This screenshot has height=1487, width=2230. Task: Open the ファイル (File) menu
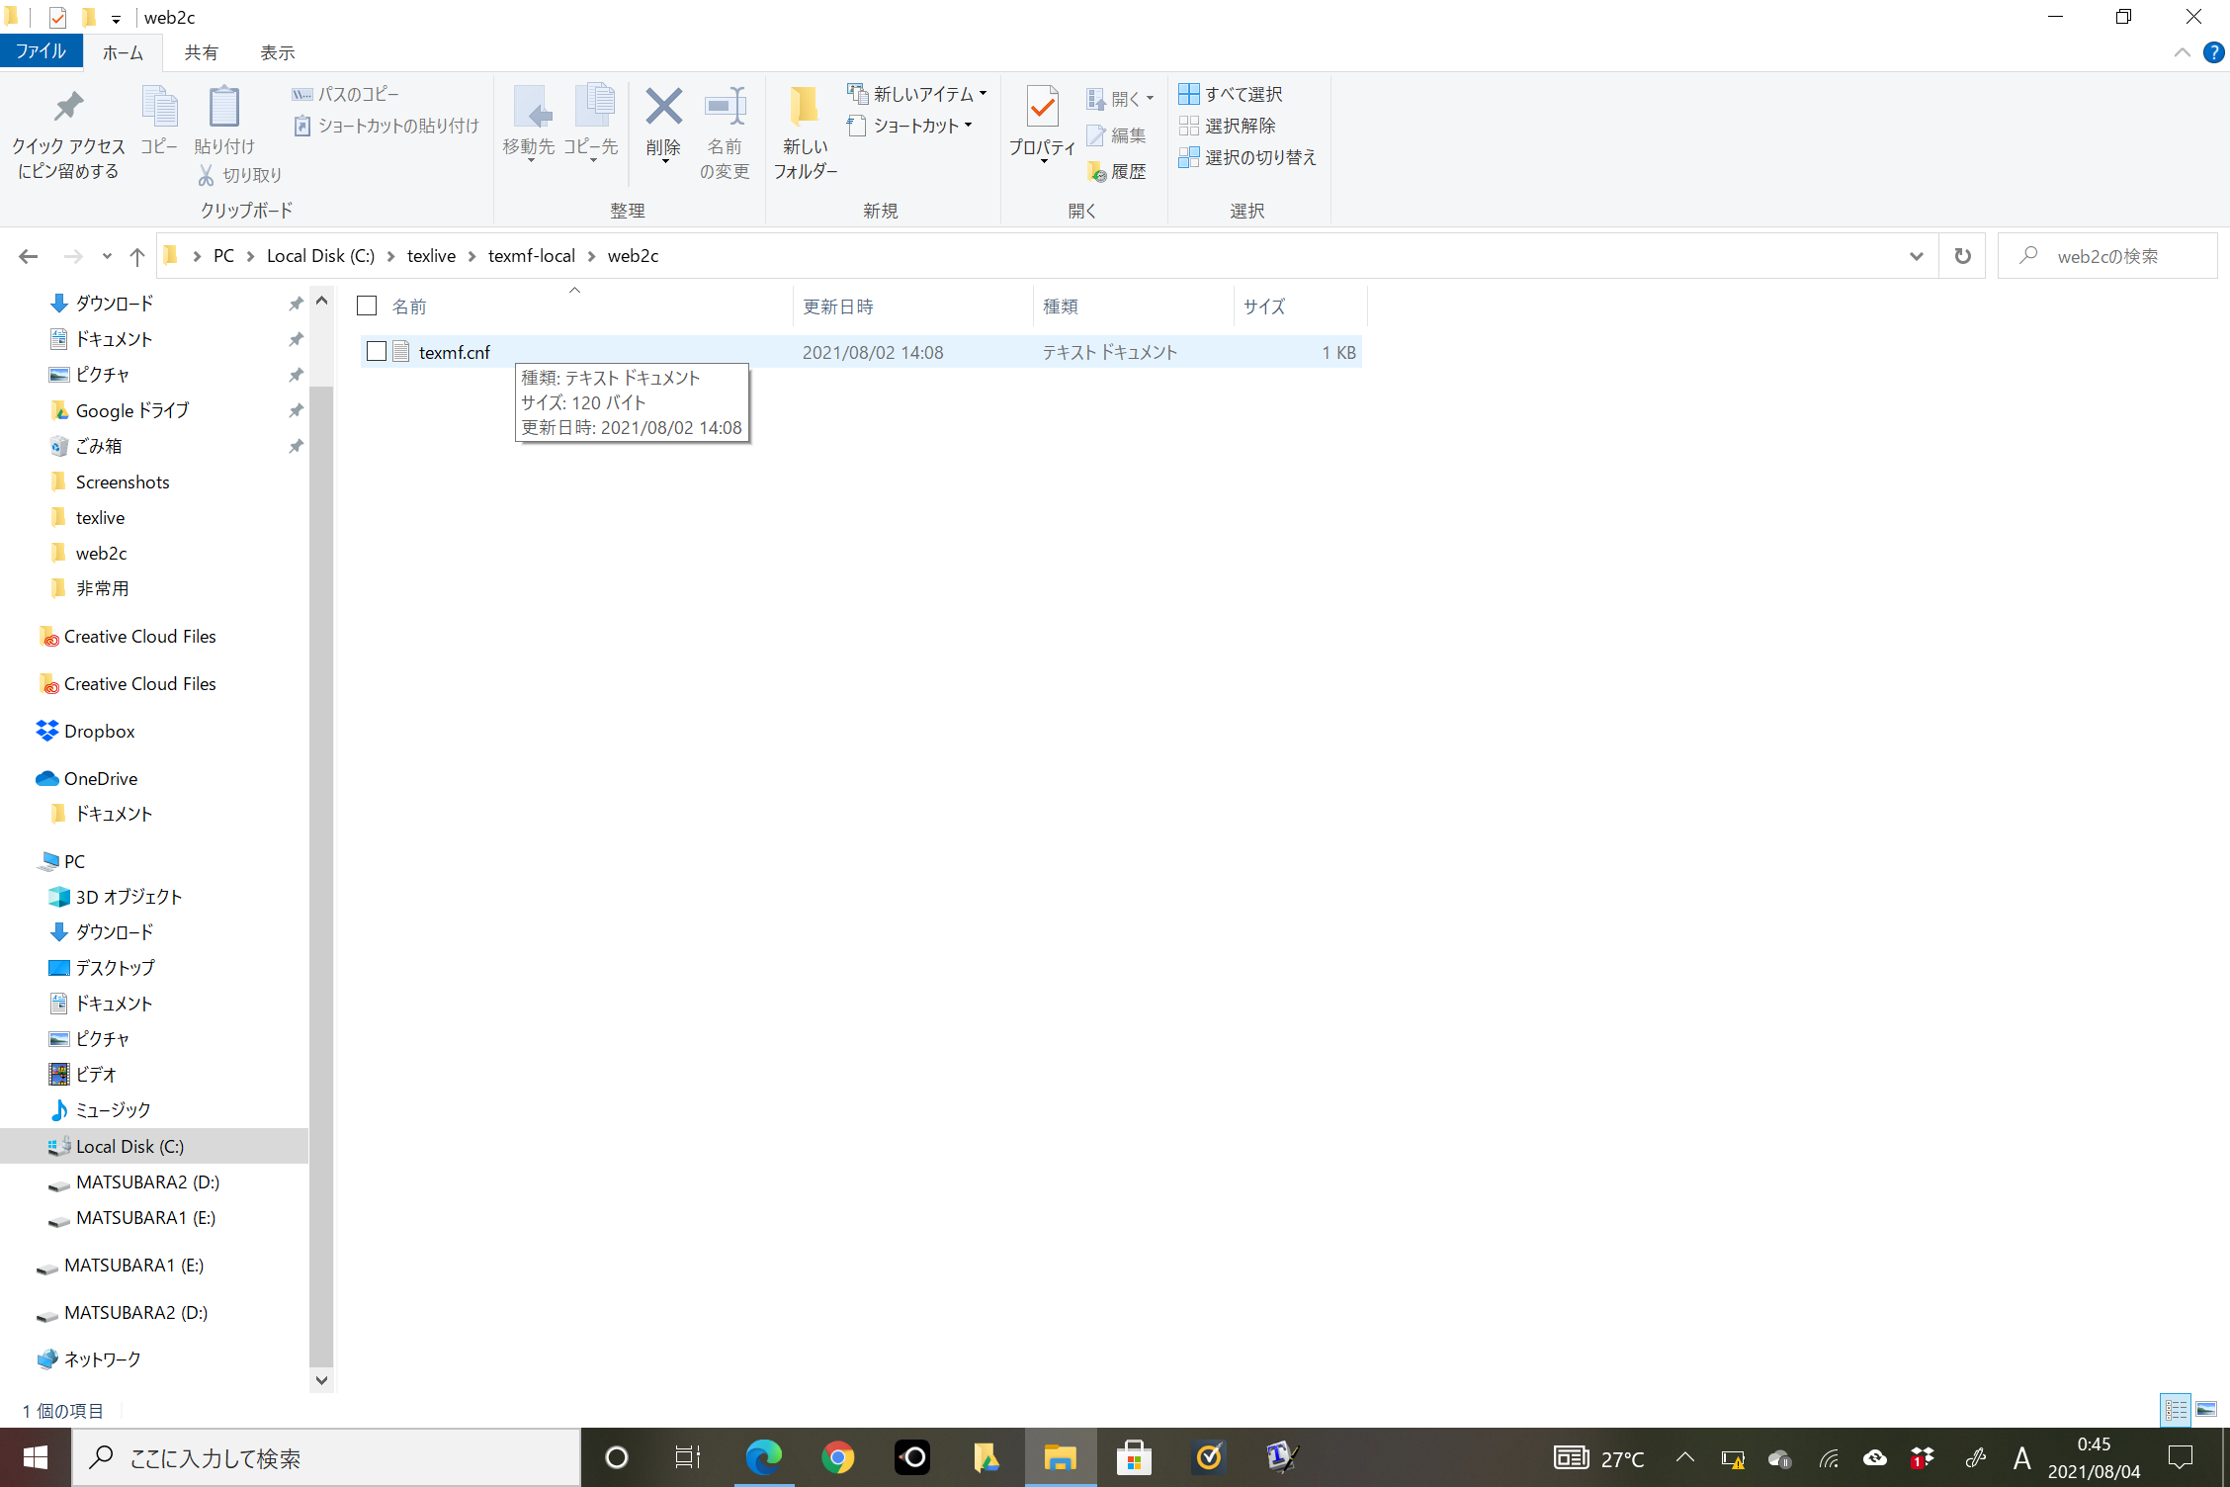click(42, 51)
